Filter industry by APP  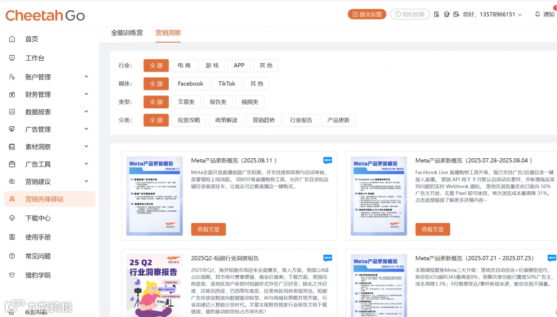[x=239, y=65]
